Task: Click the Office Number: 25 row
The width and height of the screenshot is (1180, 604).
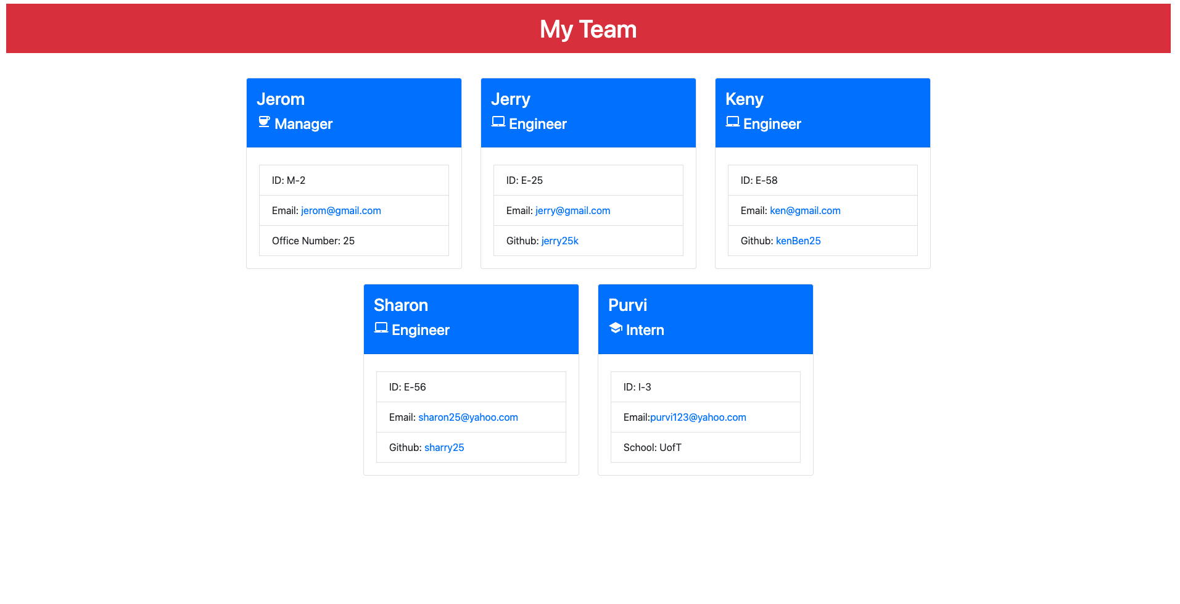Action: coord(353,241)
